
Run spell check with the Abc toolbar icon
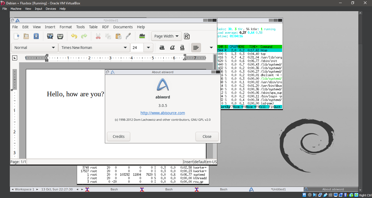pos(142,36)
